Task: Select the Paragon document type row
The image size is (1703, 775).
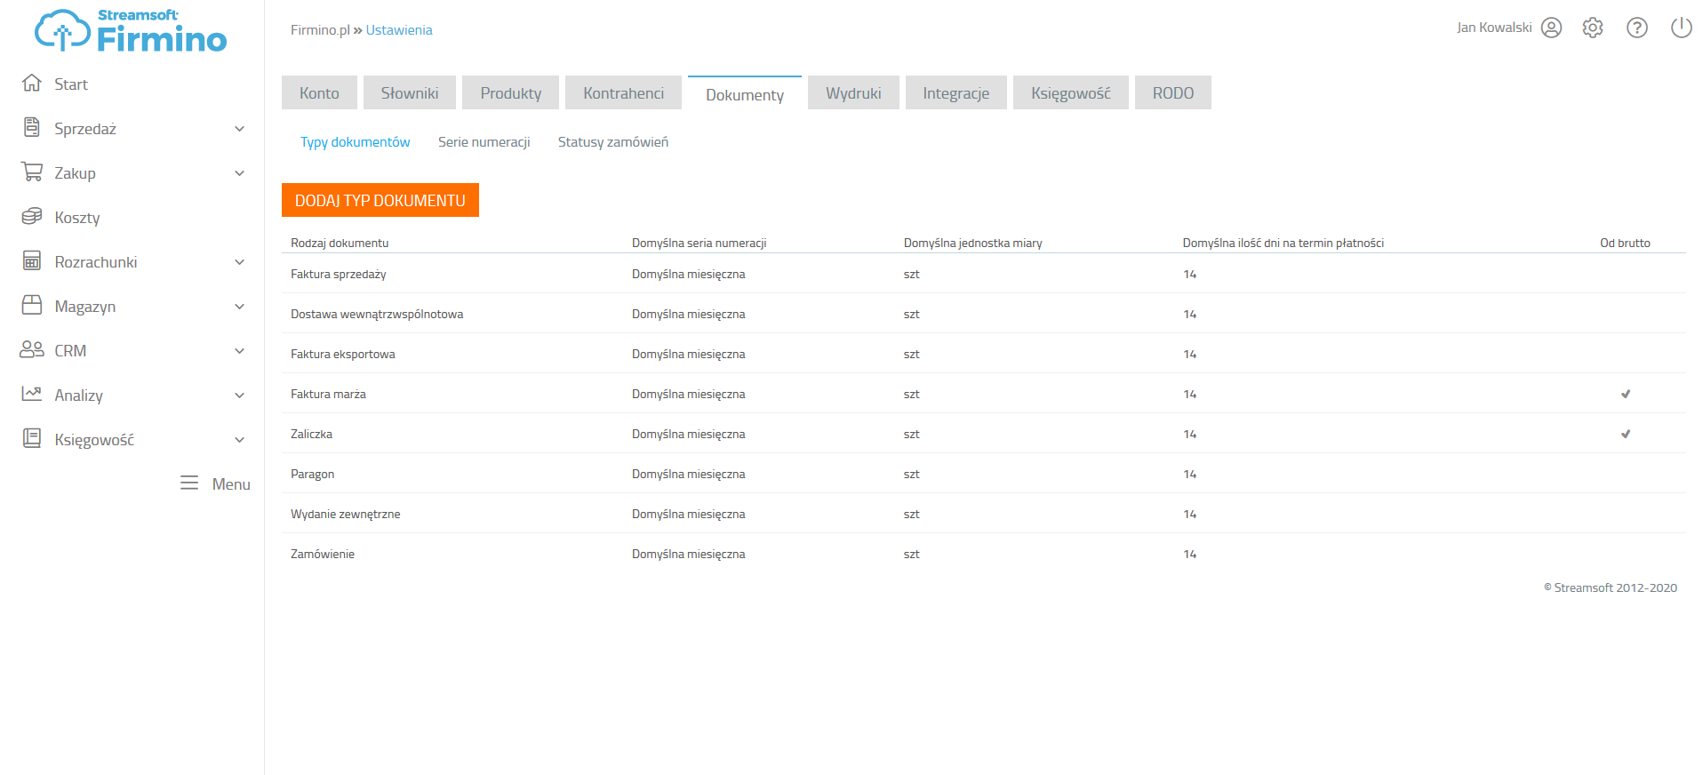Action: click(x=983, y=474)
